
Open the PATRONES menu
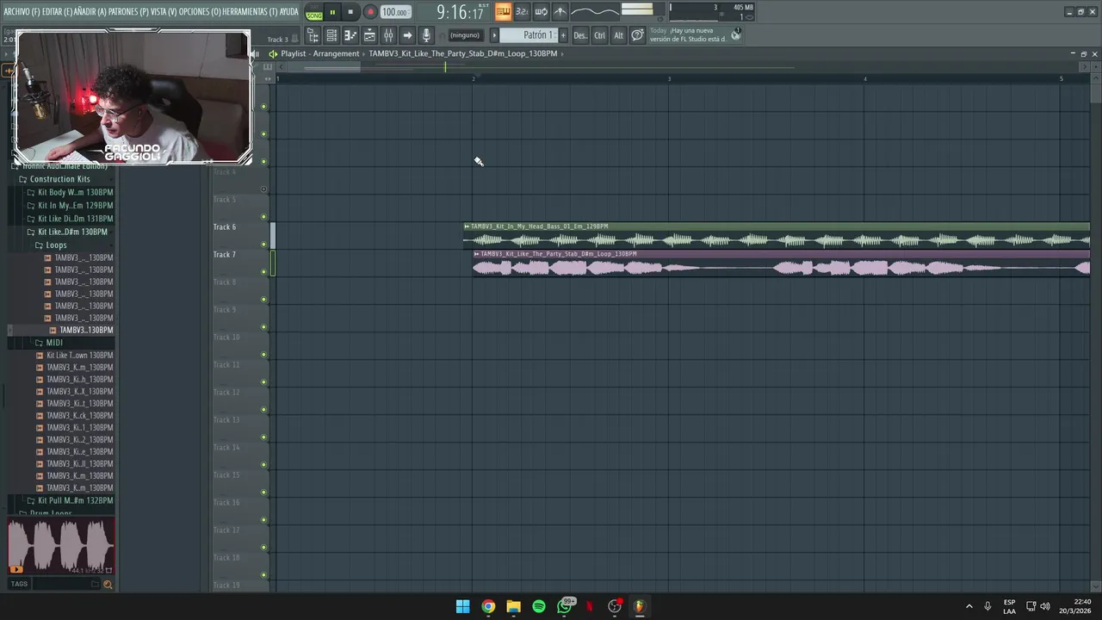coord(127,12)
